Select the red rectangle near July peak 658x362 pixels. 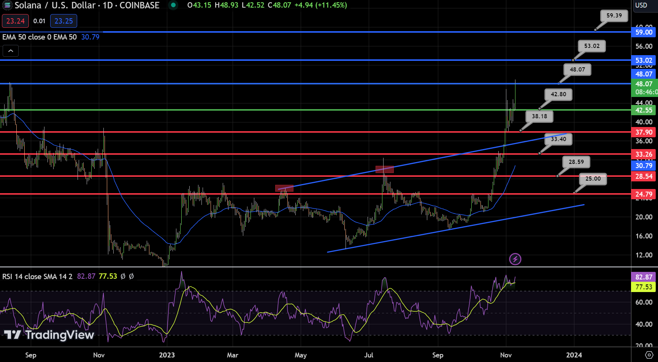tap(385, 170)
